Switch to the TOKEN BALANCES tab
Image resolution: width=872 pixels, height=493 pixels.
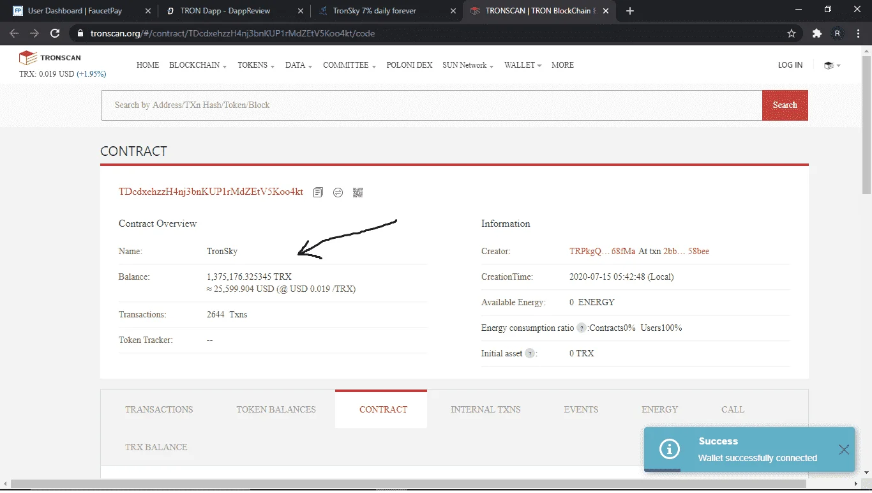pos(276,409)
